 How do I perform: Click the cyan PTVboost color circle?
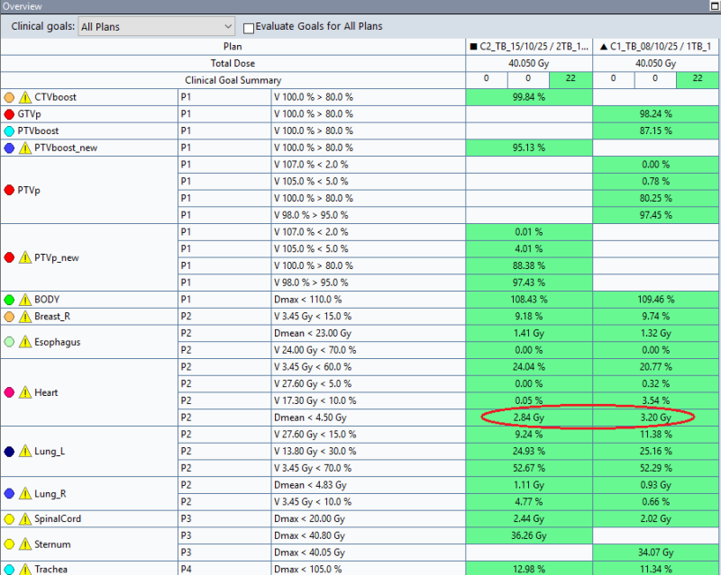pyautogui.click(x=10, y=131)
